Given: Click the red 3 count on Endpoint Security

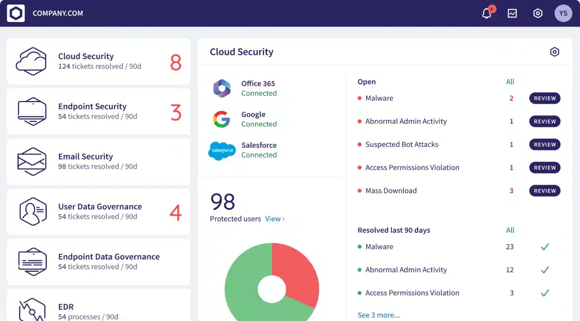Looking at the screenshot, I should click(x=176, y=112).
